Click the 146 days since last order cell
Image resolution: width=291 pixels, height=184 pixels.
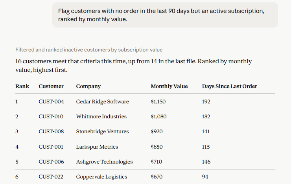click(206, 162)
